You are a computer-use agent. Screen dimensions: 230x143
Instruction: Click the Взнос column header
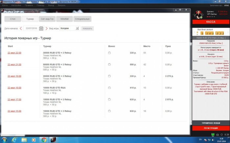point(112,46)
